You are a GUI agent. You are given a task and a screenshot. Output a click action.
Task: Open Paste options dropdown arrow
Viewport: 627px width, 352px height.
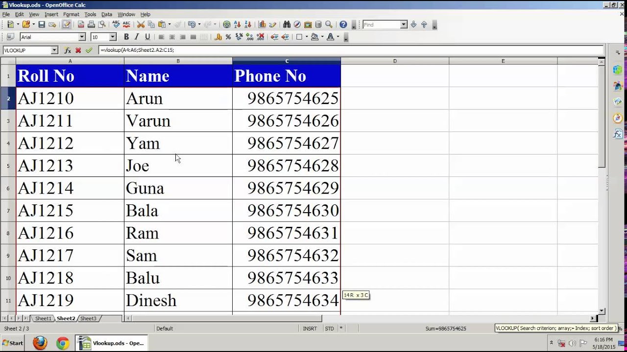(169, 24)
